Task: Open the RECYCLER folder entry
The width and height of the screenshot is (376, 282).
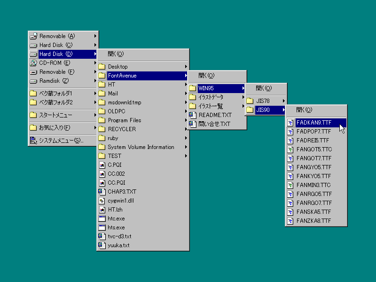Action: point(143,129)
